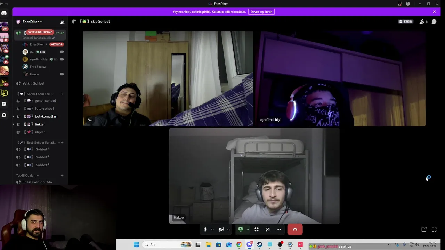Open the chat bubble icon in call header
Screen dimensions: 445x250
coord(434,22)
